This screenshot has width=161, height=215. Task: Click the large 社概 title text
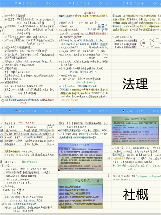pos(136,194)
